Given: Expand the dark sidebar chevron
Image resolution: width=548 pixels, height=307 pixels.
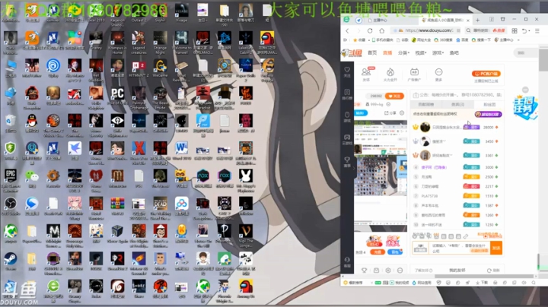Looking at the screenshot, I should click(x=354, y=168).
